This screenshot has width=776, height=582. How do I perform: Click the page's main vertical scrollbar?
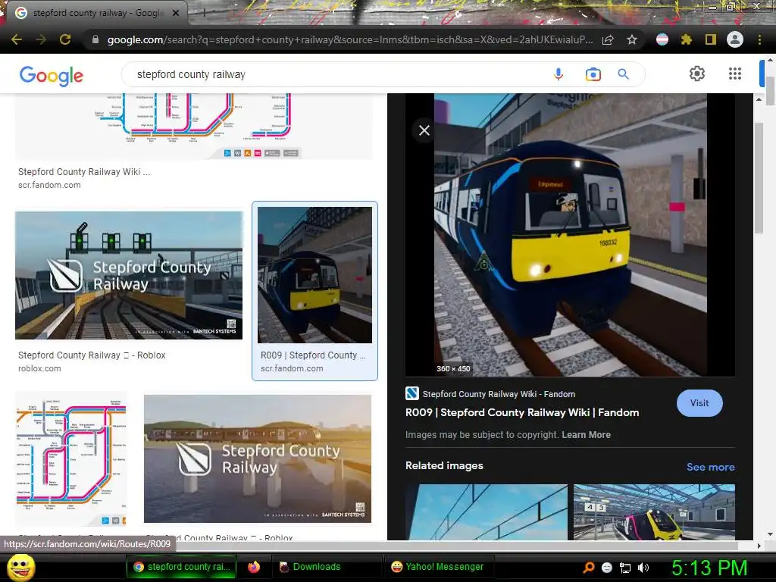coord(770,91)
